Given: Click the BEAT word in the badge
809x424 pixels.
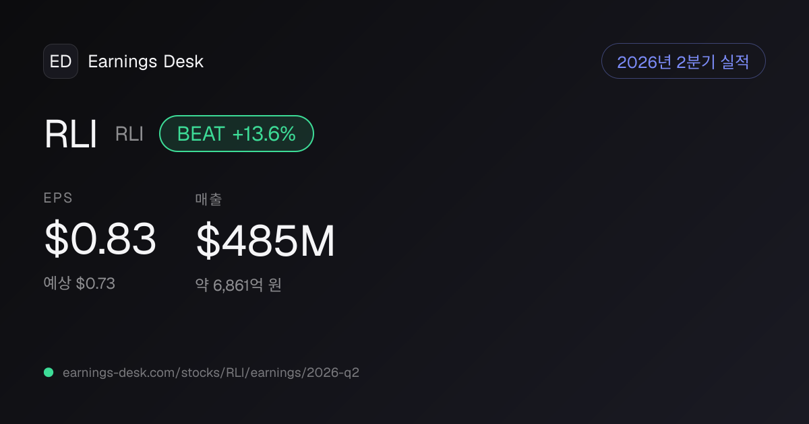Looking at the screenshot, I should (x=200, y=134).
